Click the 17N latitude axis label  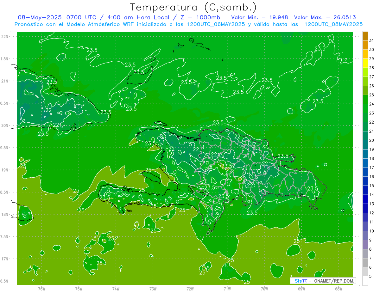tap(5, 259)
